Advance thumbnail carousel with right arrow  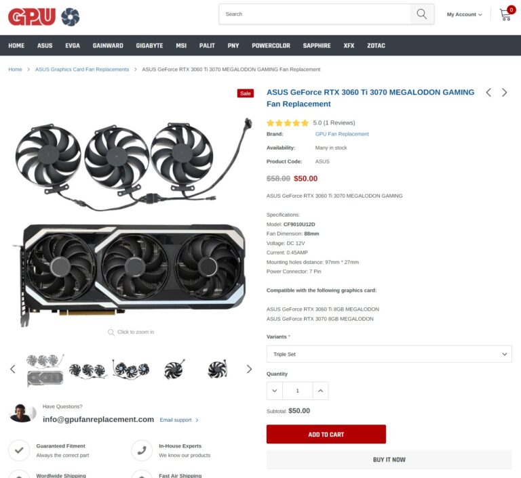click(249, 369)
